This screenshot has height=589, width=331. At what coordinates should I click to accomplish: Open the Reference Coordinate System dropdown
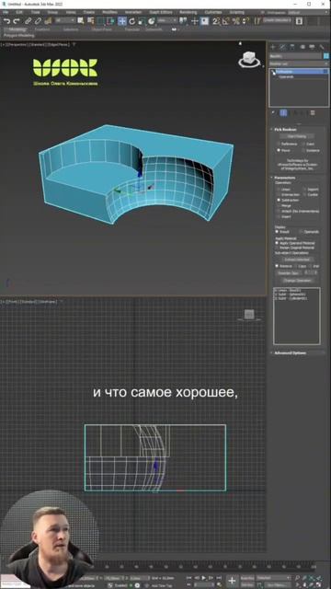(167, 21)
